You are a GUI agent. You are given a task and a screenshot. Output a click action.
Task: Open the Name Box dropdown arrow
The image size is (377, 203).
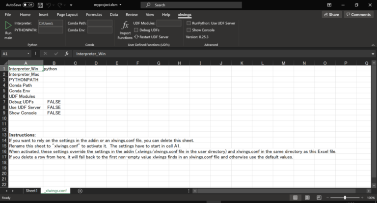click(28, 54)
